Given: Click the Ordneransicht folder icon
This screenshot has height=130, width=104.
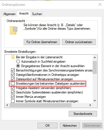Looking at the screenshot, I should coord(14,30).
